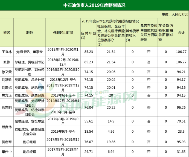Click position cell 党组书记、董事长
The height and width of the screenshot is (157, 189).
[30, 52]
